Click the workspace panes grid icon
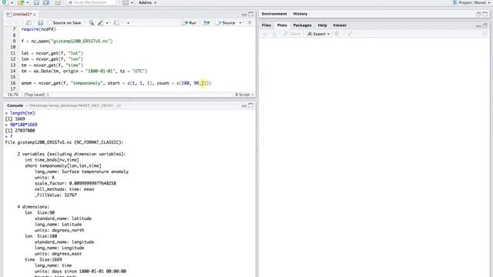Screen dimensions: 493x277 [126, 2]
